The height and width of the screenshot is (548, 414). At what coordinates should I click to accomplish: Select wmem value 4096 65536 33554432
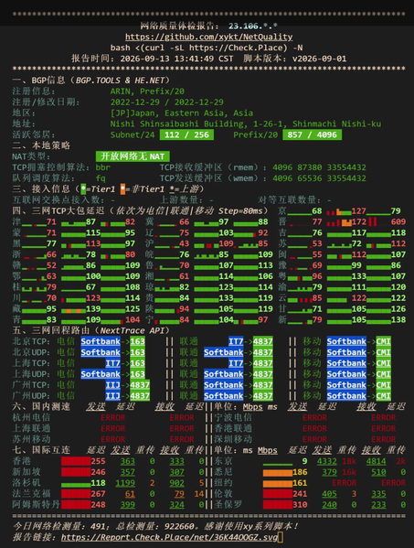[319, 178]
